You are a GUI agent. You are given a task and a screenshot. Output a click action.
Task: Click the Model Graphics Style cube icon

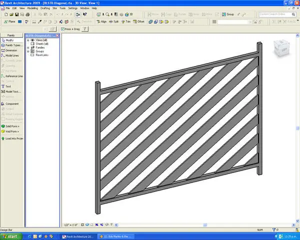coord(87,224)
